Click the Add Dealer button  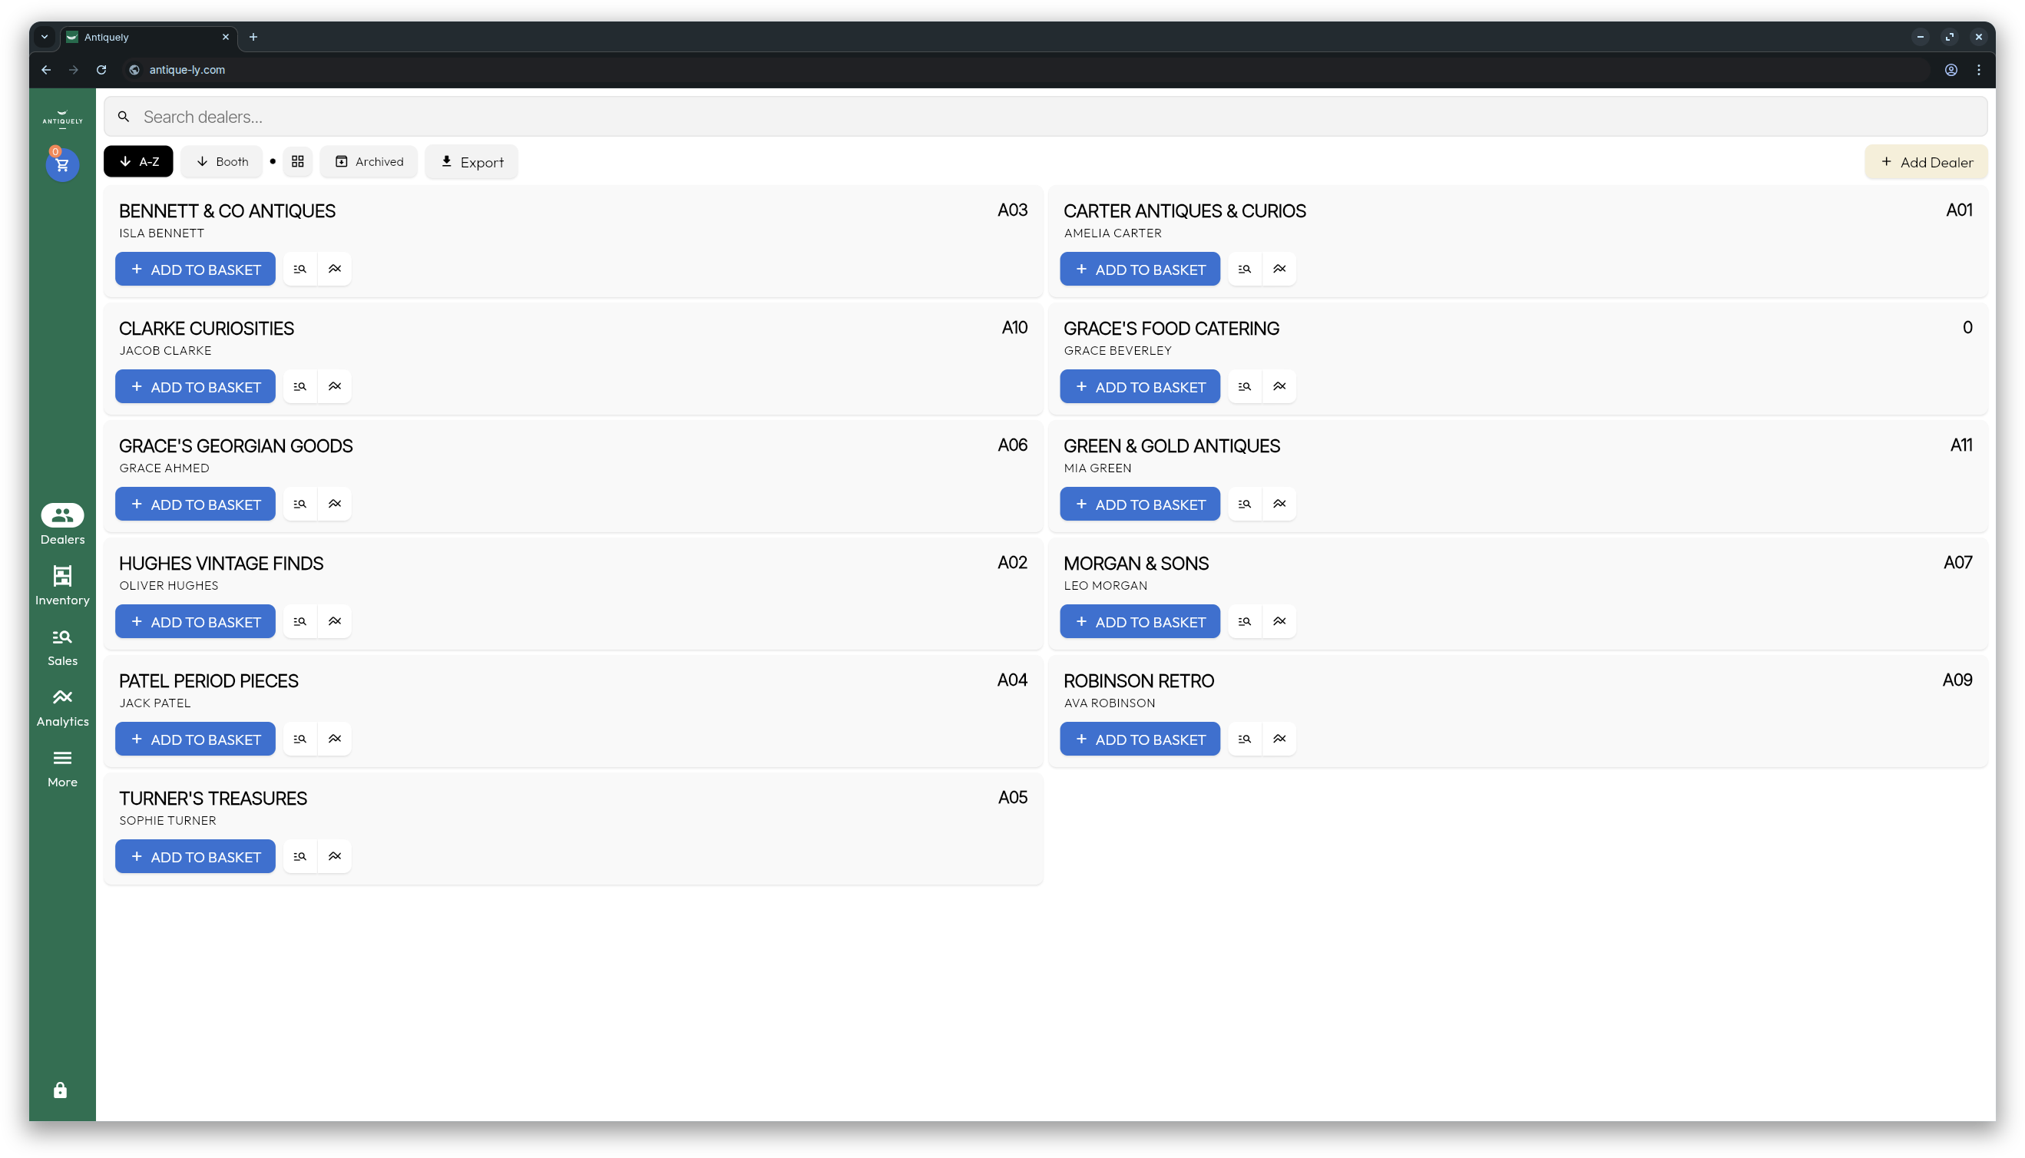click(x=1927, y=162)
